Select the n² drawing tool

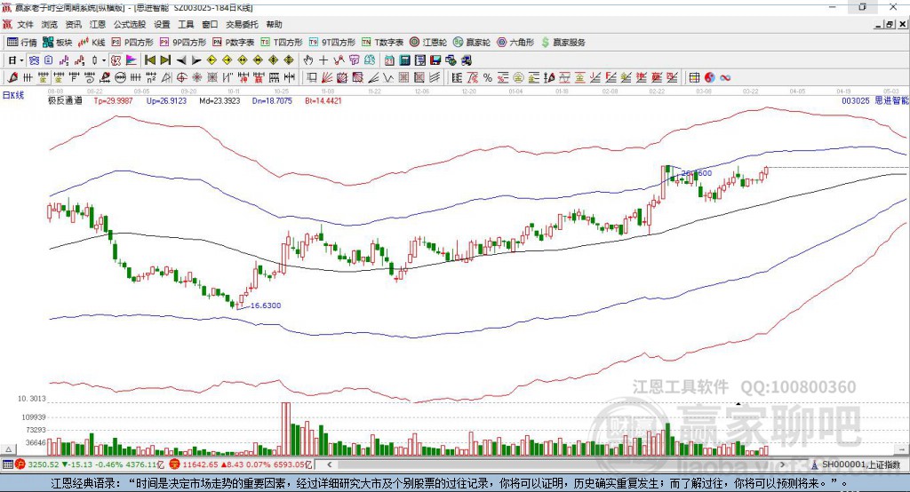150,77
